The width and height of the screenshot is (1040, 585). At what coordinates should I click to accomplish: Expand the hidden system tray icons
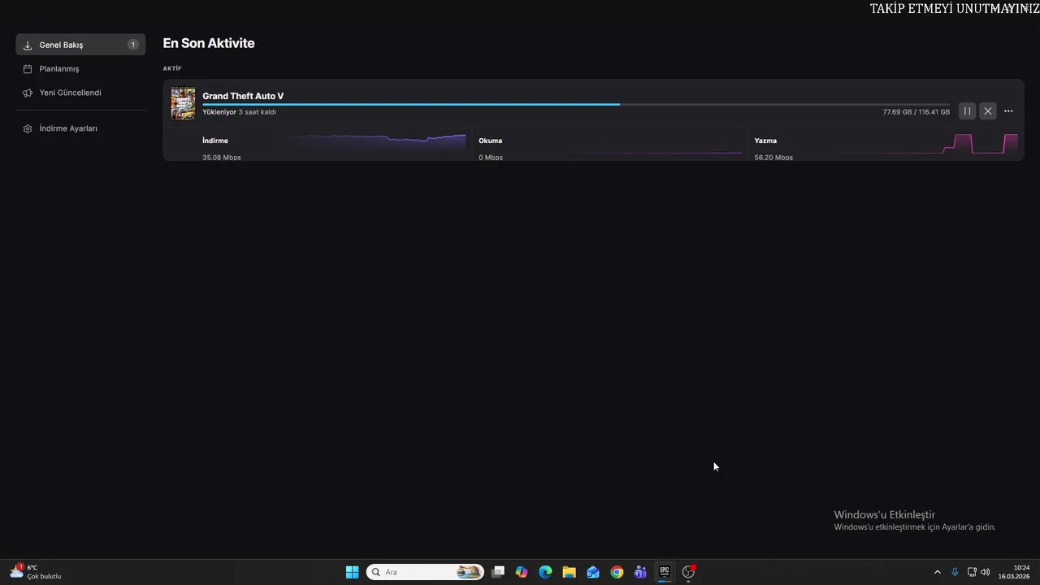point(937,572)
